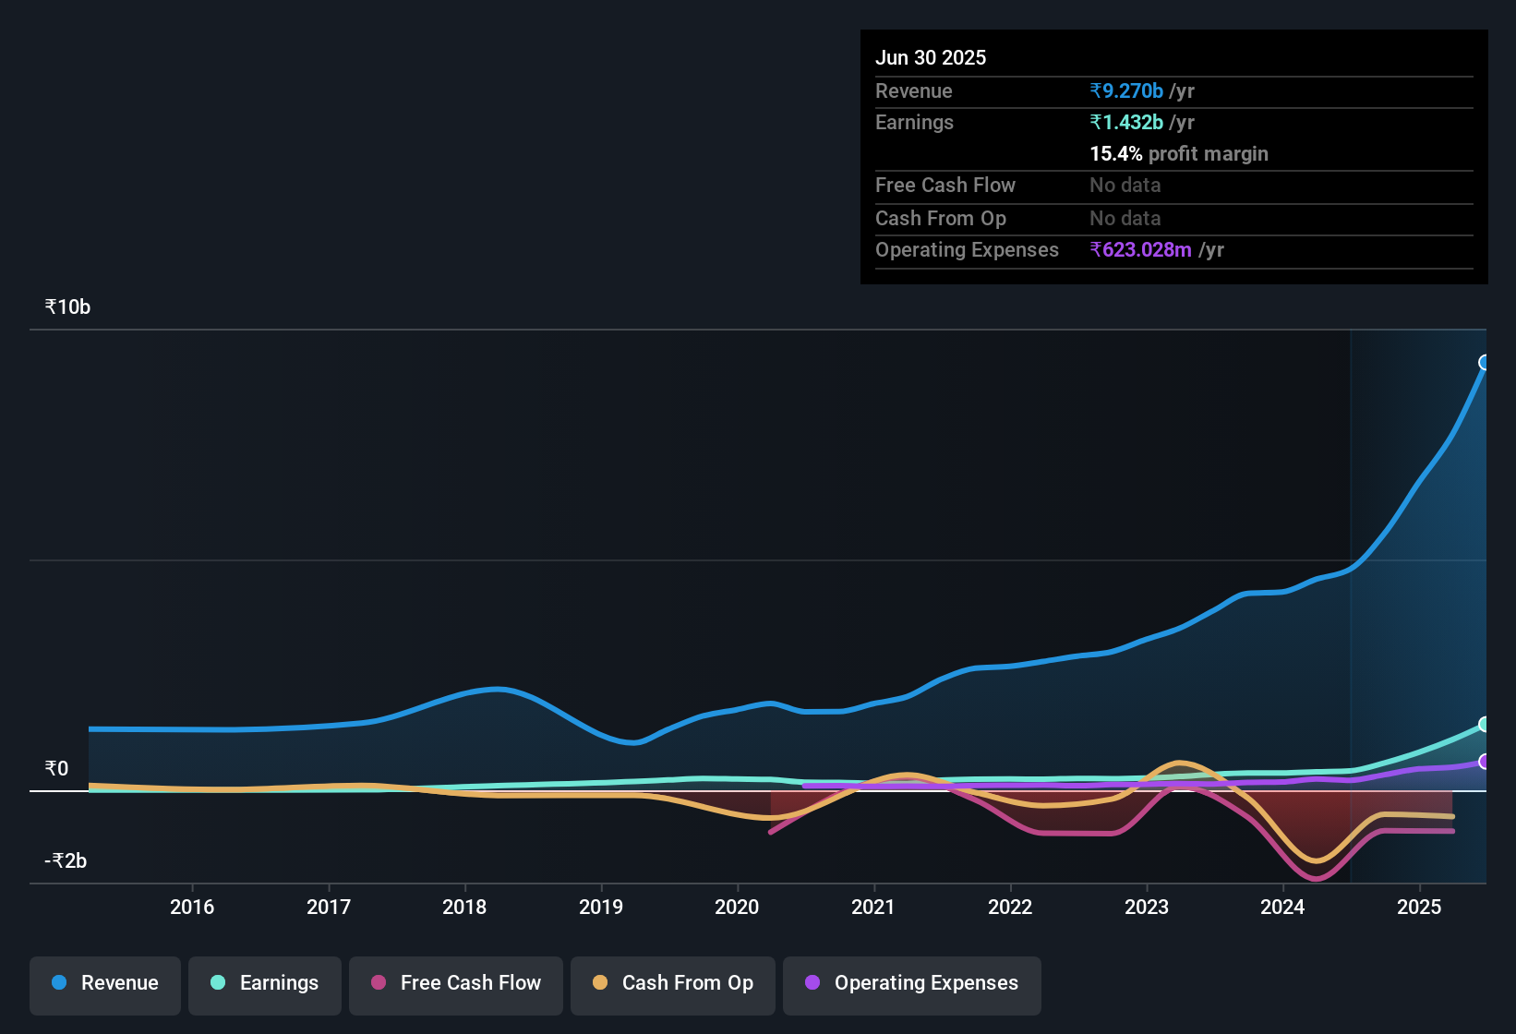The image size is (1516, 1034).
Task: Click the 15.4% profit margin text
Action: click(1179, 153)
